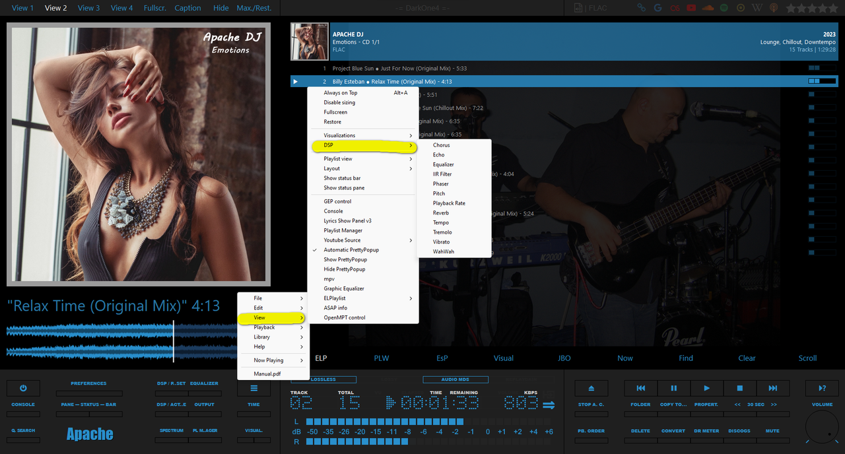Click the Find button above transport
This screenshot has height=454, width=845.
(x=686, y=358)
